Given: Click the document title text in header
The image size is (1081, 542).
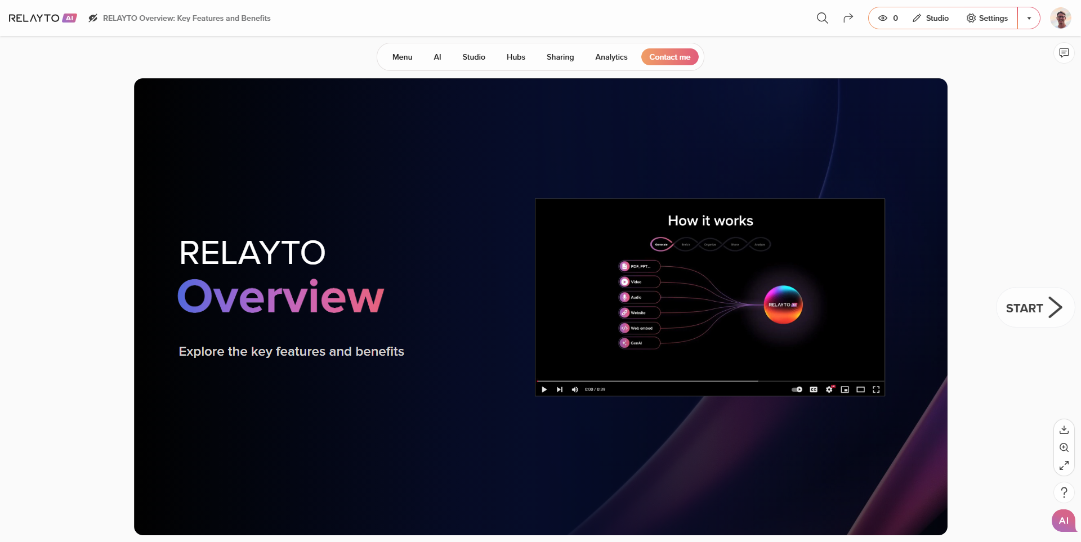Looking at the screenshot, I should pos(187,18).
